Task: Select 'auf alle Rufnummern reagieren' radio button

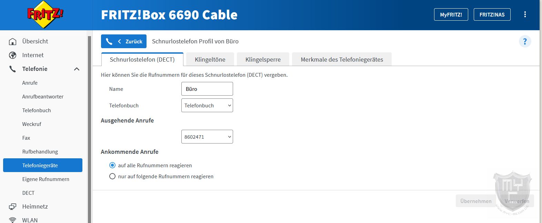Action: pyautogui.click(x=112, y=165)
